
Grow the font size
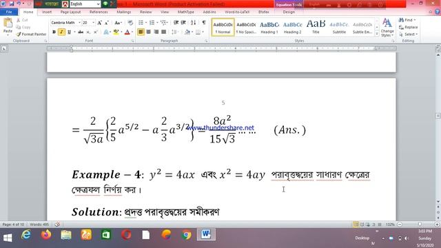[99, 23]
